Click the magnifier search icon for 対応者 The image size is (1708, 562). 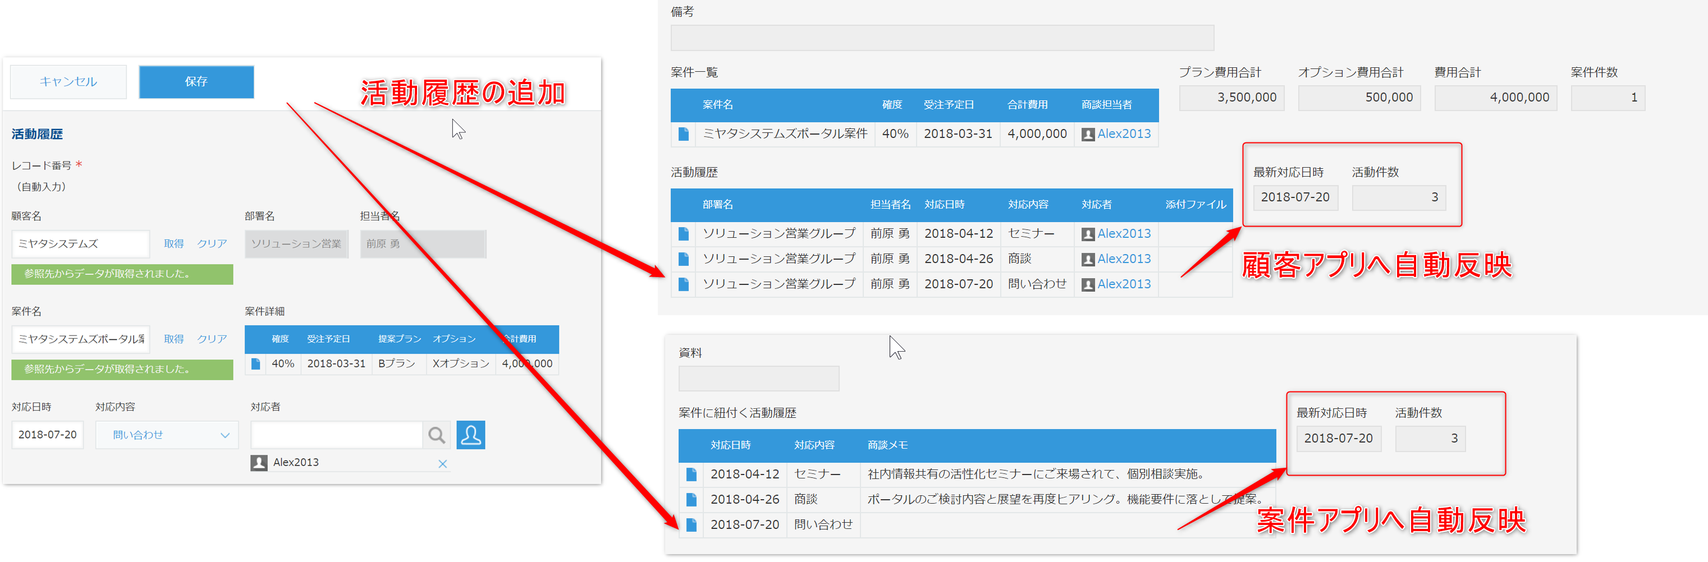(436, 435)
